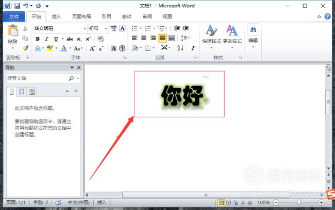
Task: Click Increase Indent icon
Action: click(x=186, y=28)
